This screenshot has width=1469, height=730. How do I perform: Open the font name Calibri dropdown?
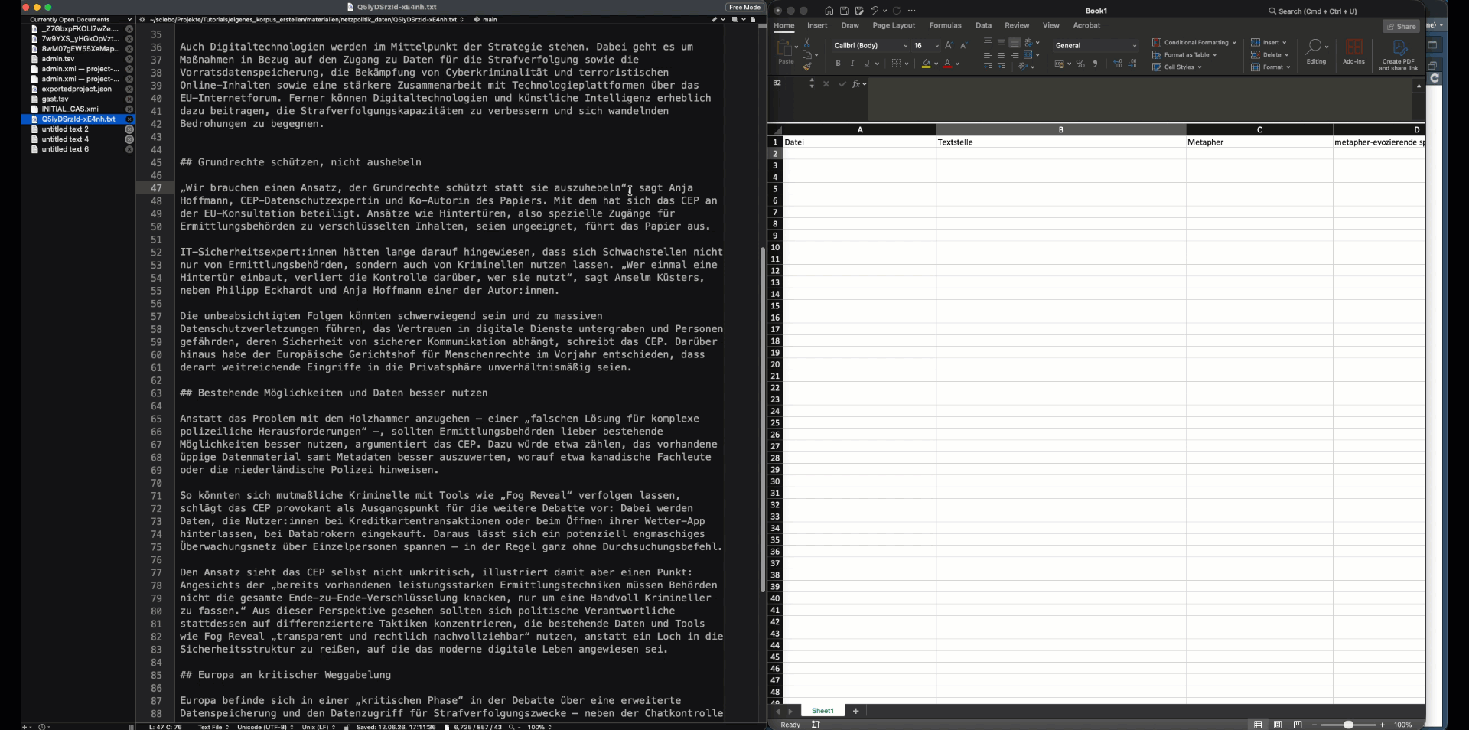(906, 46)
